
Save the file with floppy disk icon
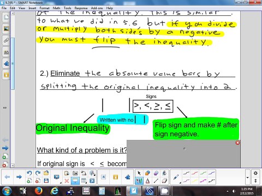(x=46, y=181)
